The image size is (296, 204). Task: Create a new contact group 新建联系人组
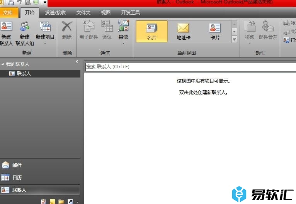[x=25, y=33]
